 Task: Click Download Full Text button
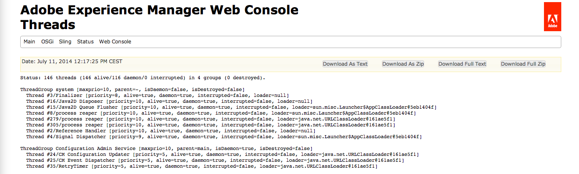coord(463,64)
